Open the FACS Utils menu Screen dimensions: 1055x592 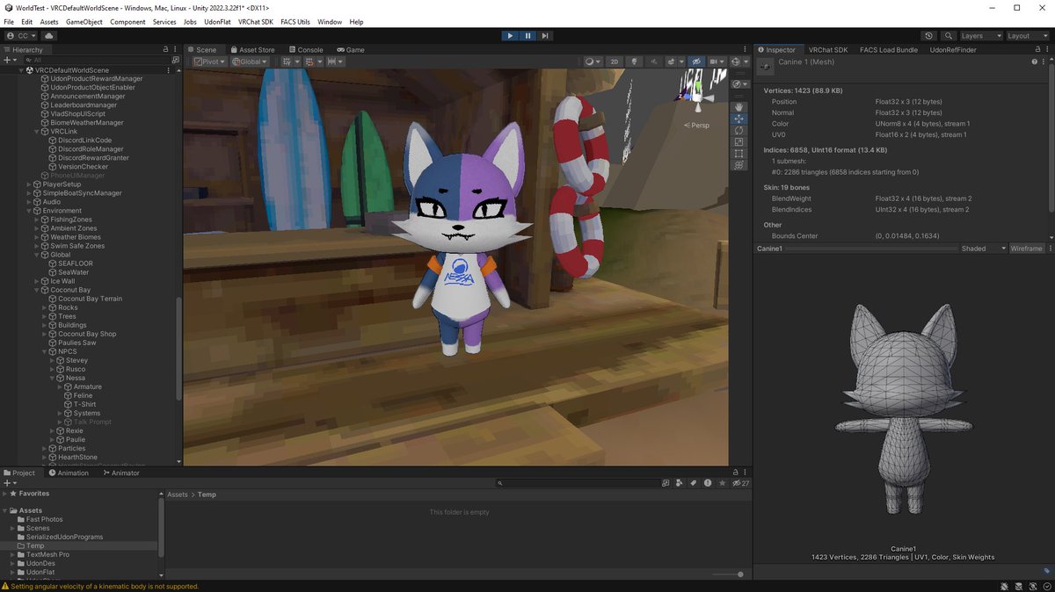pyautogui.click(x=295, y=22)
